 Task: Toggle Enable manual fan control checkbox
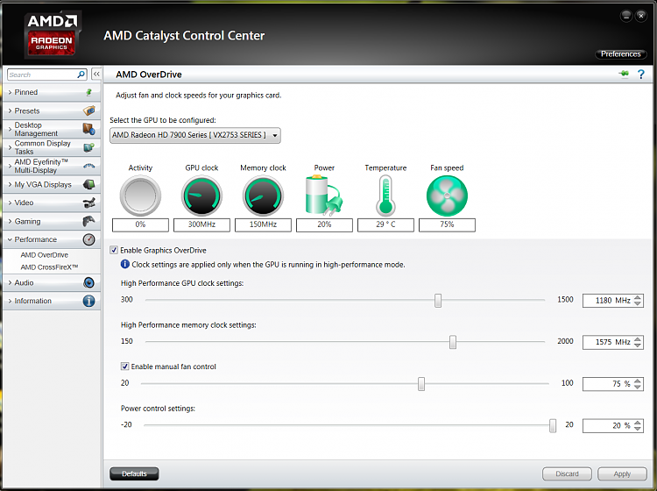(x=124, y=366)
